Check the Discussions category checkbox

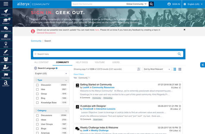pyautogui.click(x=37, y=116)
